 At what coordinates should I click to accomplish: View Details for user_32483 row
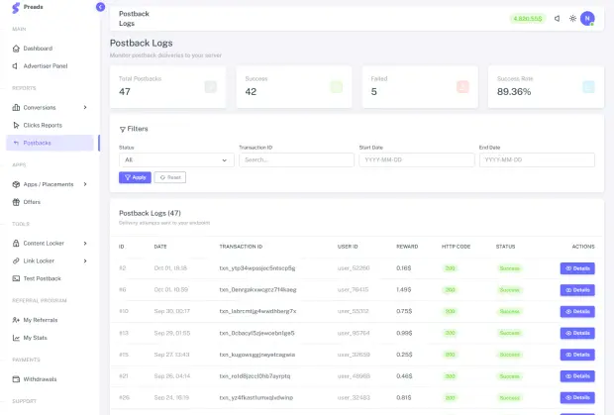pyautogui.click(x=577, y=398)
